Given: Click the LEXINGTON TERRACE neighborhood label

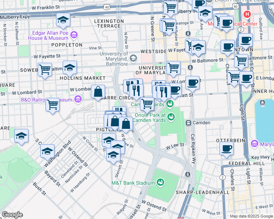Looking at the screenshot, I should [x=109, y=23].
